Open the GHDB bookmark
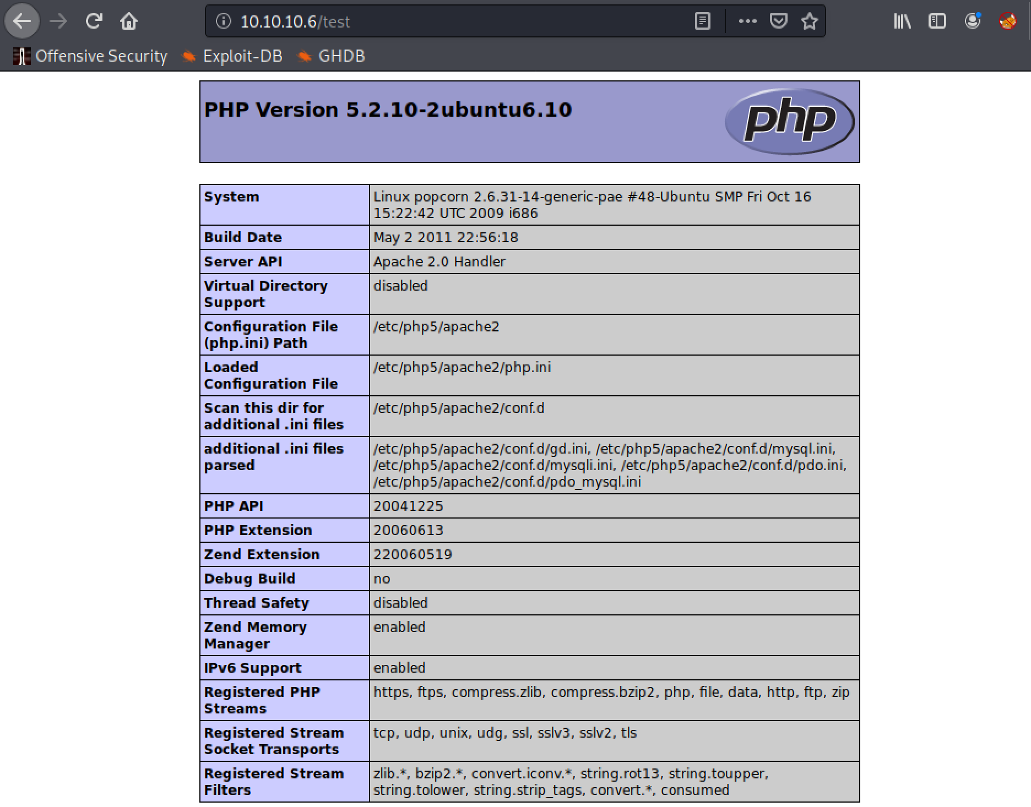1031x807 pixels. [332, 56]
